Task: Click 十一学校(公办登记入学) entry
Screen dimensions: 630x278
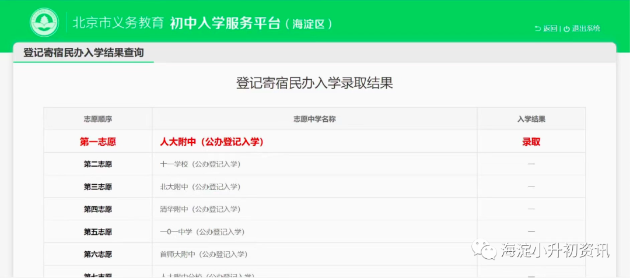Action: pyautogui.click(x=200, y=164)
